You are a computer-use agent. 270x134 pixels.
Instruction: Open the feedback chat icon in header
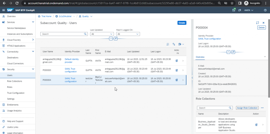239,10
